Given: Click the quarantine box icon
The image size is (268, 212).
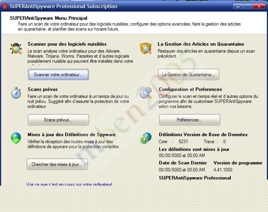Looking at the screenshot, I should click(x=146, y=48).
